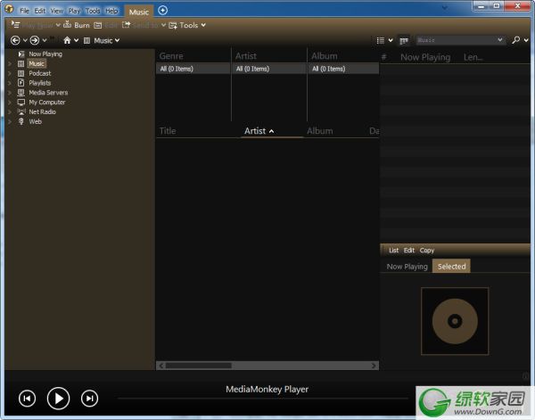Select Playlists in the tree
The width and height of the screenshot is (535, 420).
tap(39, 83)
